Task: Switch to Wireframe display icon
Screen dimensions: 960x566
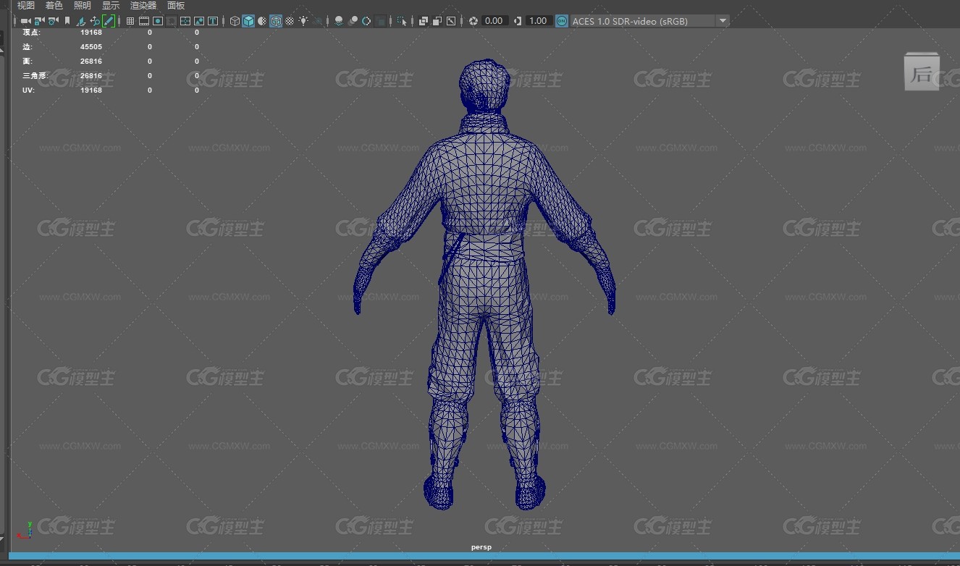Action: click(x=235, y=21)
